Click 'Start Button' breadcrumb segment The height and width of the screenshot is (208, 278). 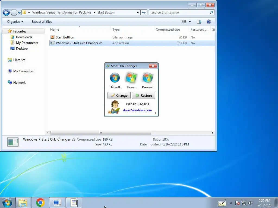106,12
